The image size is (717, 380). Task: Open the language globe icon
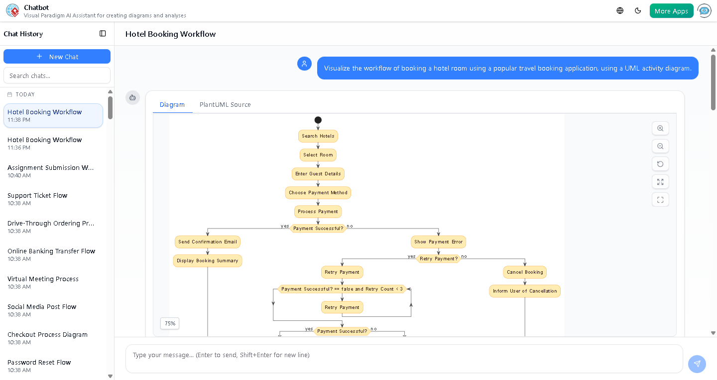pyautogui.click(x=619, y=10)
